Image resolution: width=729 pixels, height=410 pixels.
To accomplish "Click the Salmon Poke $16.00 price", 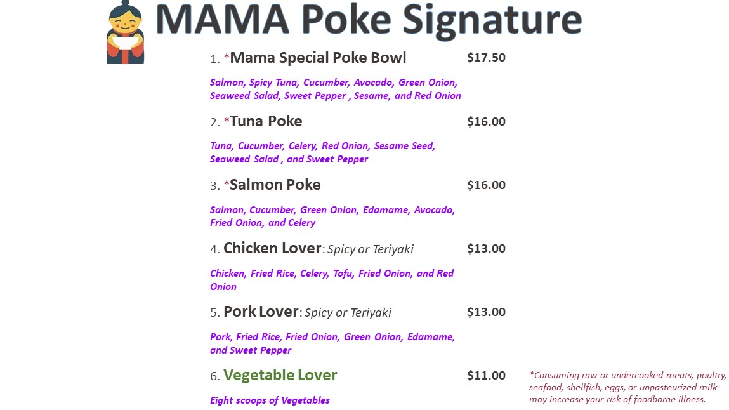I will coord(486,185).
